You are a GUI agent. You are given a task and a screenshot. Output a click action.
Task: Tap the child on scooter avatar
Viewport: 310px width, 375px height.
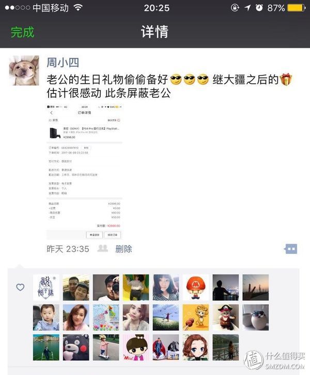pyautogui.click(x=106, y=347)
